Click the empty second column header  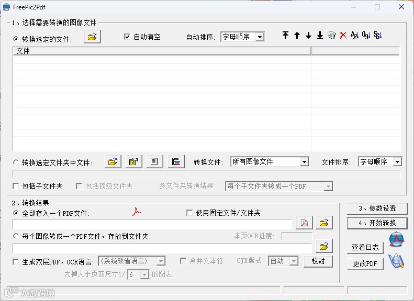356,51
